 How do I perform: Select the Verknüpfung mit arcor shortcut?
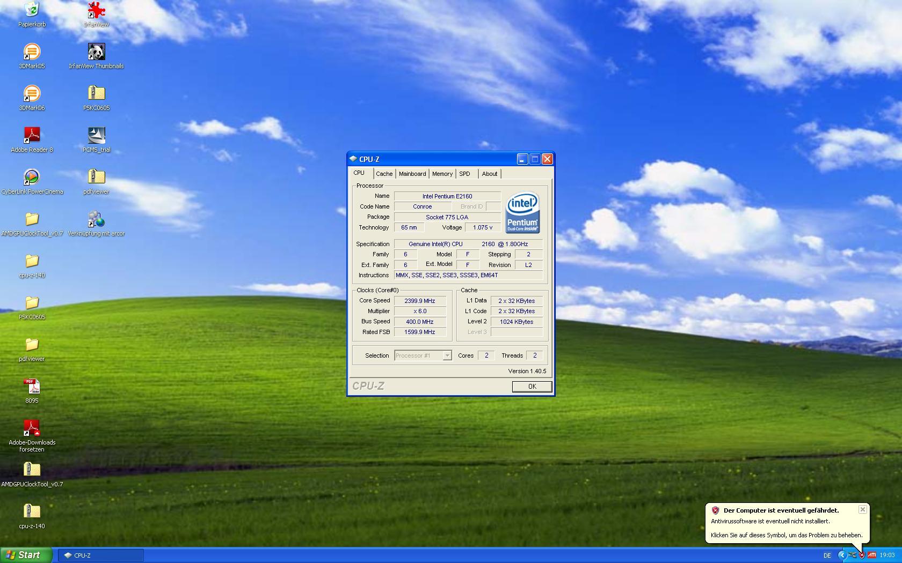pyautogui.click(x=96, y=223)
